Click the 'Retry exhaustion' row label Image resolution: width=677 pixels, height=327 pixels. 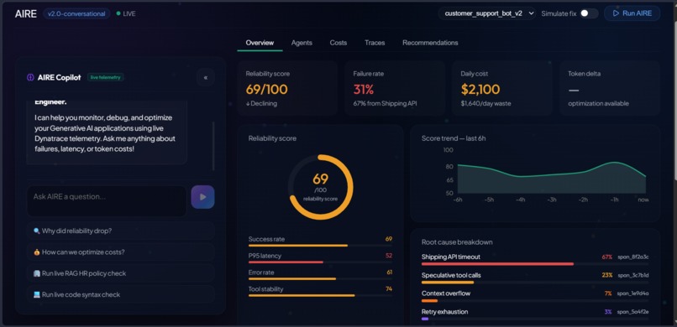tap(444, 312)
